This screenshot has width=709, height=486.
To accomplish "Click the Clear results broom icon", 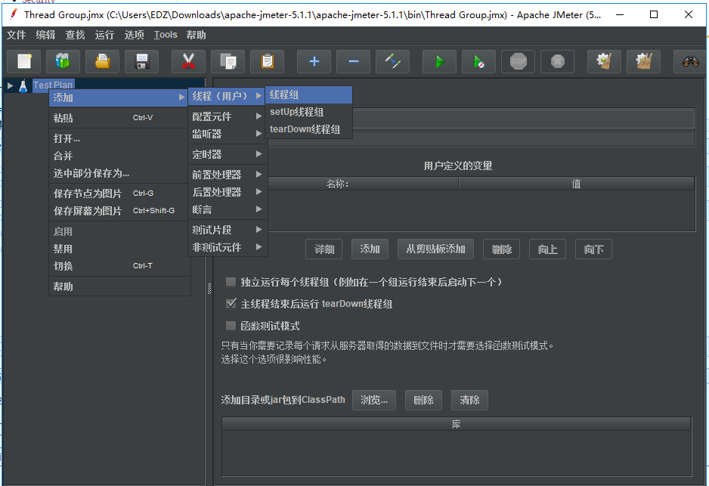I will tap(604, 61).
